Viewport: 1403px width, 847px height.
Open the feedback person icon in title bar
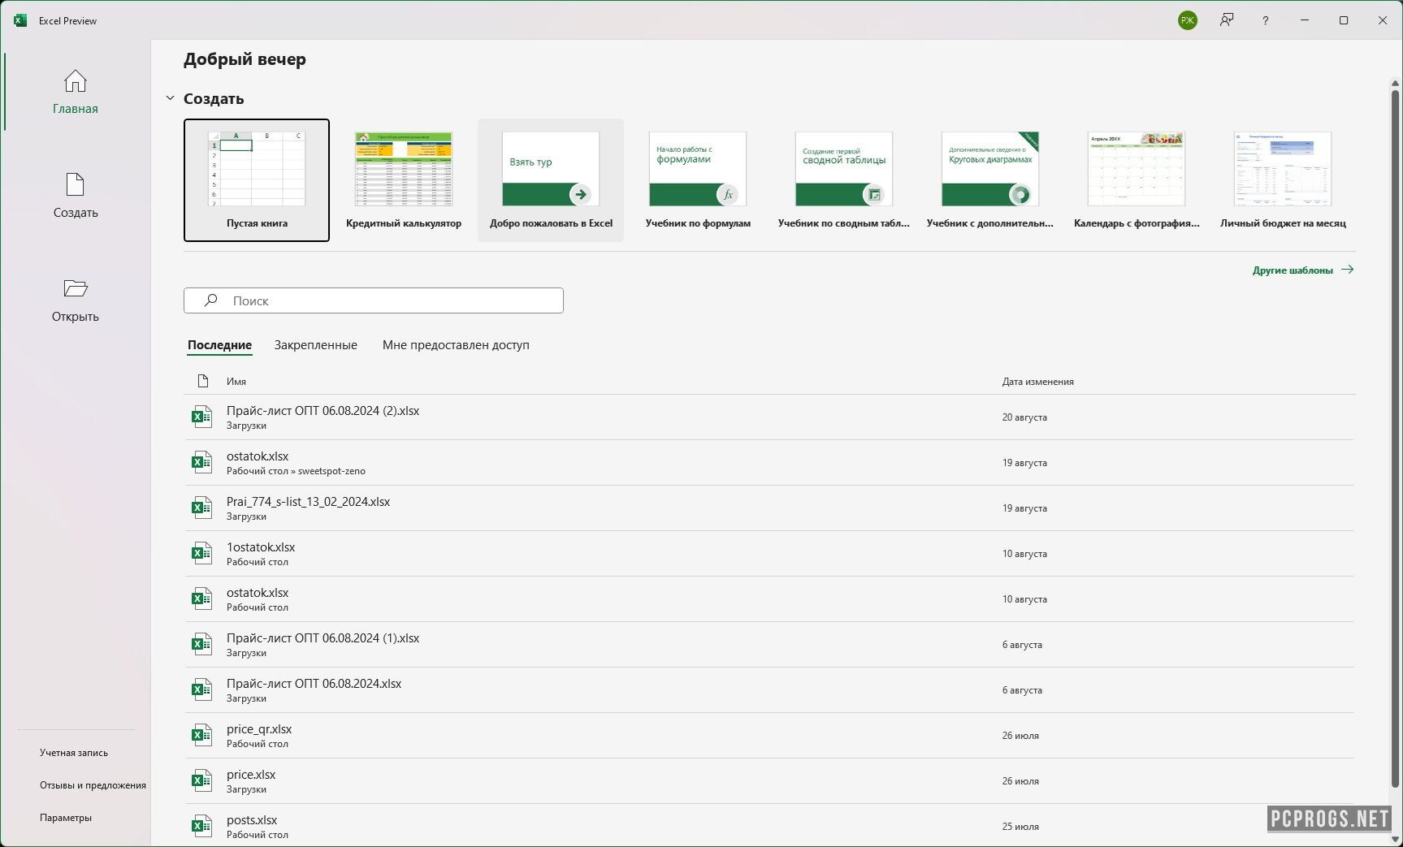[x=1227, y=20]
